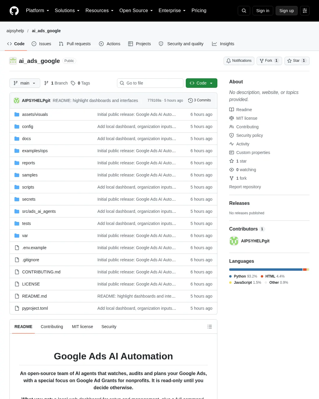Expand the Platform menu
319x399 pixels.
(x=38, y=11)
